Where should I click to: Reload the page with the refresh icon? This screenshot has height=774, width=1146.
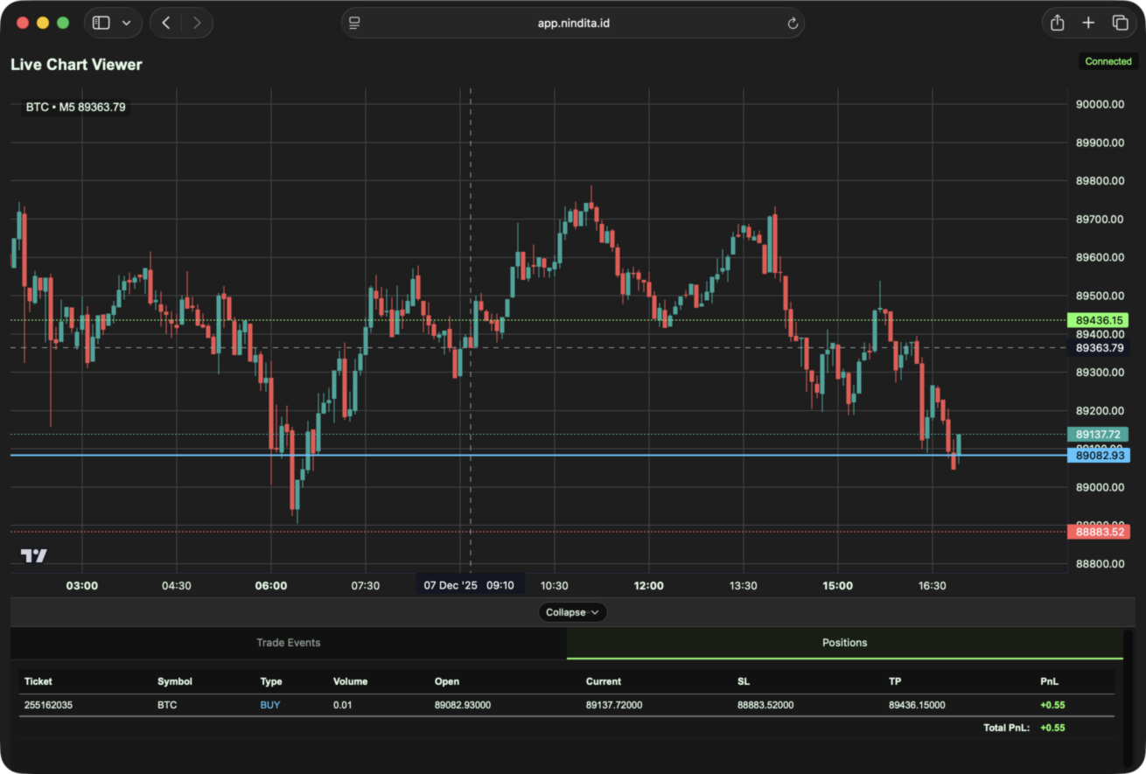tap(793, 24)
